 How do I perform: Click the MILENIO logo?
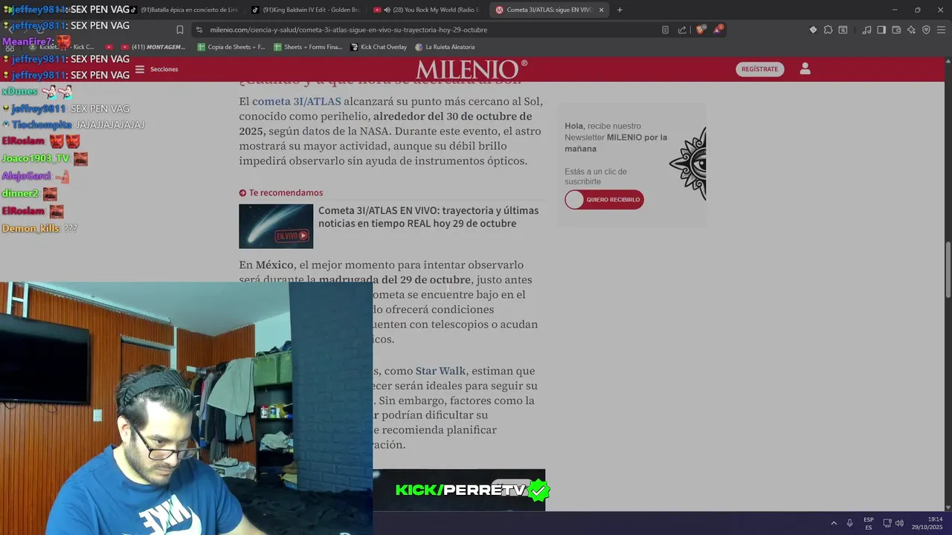coord(472,69)
